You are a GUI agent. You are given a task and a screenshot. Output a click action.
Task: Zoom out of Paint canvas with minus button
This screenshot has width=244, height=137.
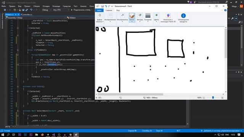click(x=204, y=98)
